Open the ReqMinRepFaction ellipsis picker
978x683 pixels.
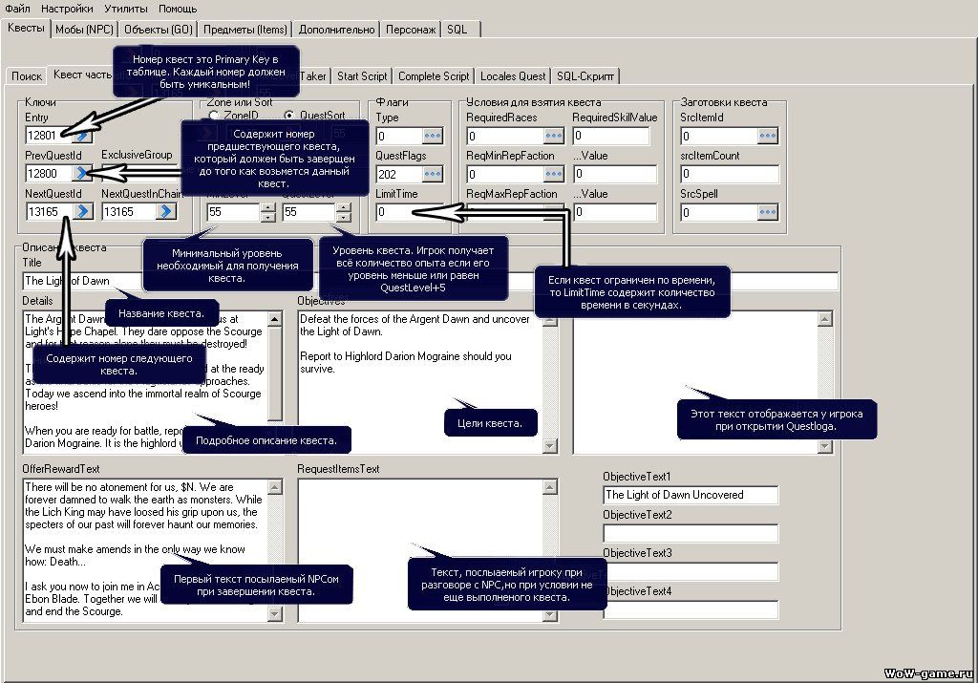click(x=553, y=174)
